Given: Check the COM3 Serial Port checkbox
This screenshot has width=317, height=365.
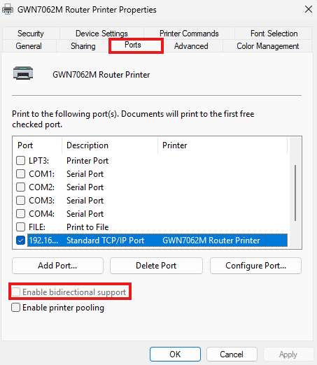Looking at the screenshot, I should click(x=20, y=201).
